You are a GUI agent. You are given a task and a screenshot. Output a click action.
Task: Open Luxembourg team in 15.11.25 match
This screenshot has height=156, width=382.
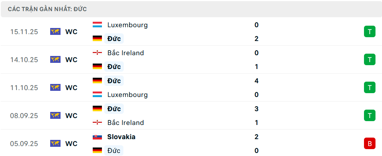127,25
